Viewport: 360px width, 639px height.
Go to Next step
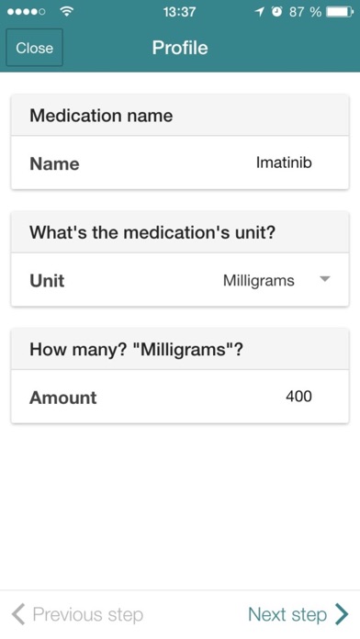click(x=298, y=614)
